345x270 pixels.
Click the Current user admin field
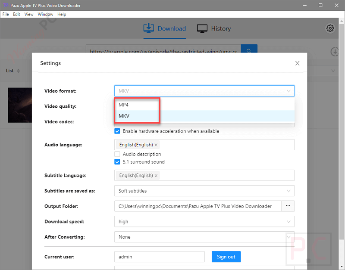click(x=160, y=257)
